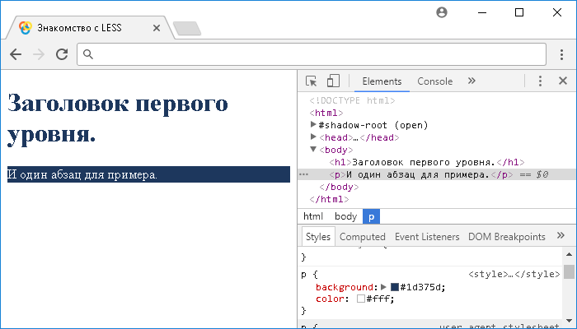Image resolution: width=577 pixels, height=329 pixels.
Task: Close the DevTools panel
Action: (563, 81)
